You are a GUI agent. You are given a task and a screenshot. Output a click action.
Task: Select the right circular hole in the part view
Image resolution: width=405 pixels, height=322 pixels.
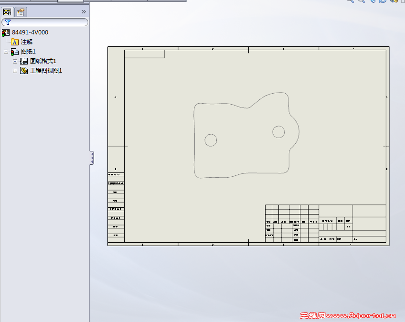278,132
